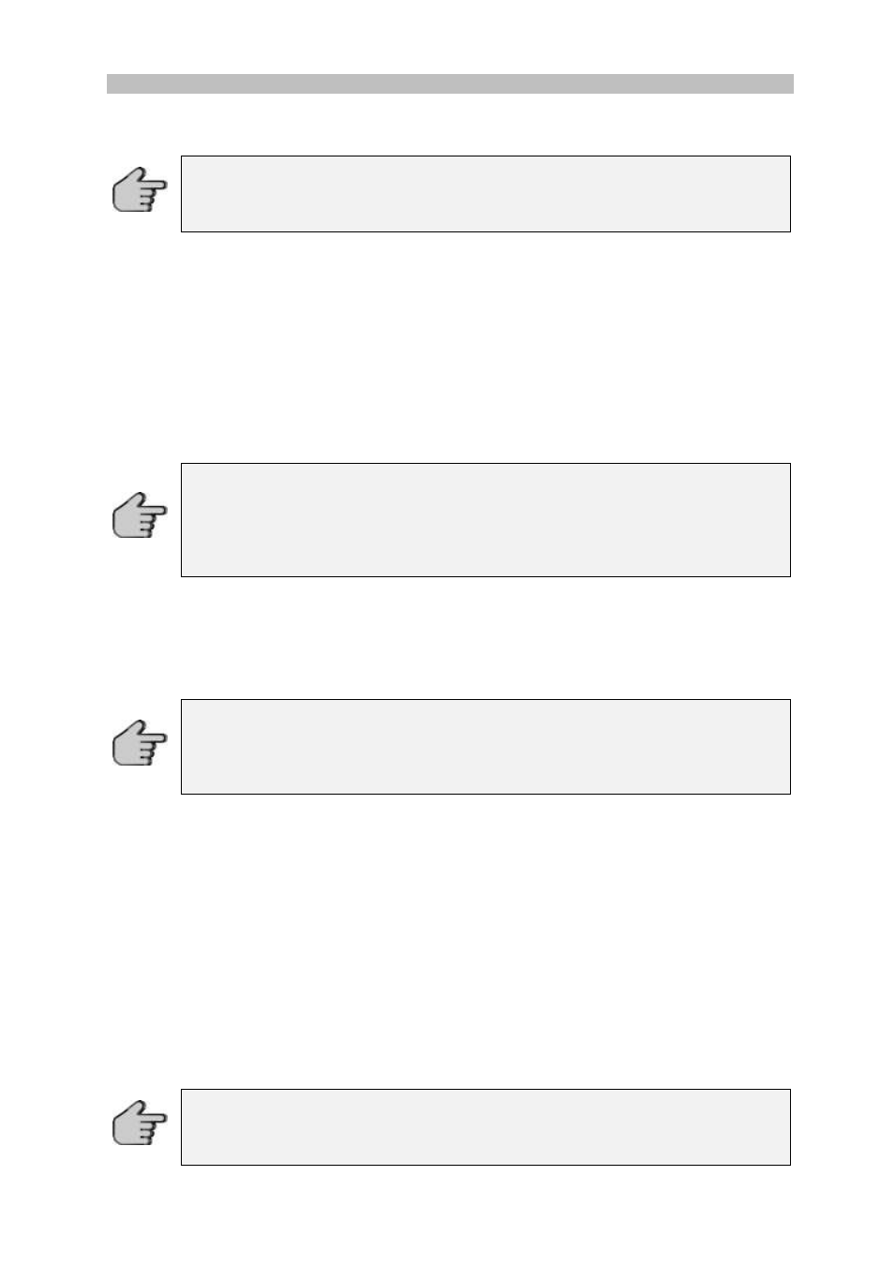Click the first pointing hand note icon
Viewport: 895px width, 1265px height.
[140, 189]
